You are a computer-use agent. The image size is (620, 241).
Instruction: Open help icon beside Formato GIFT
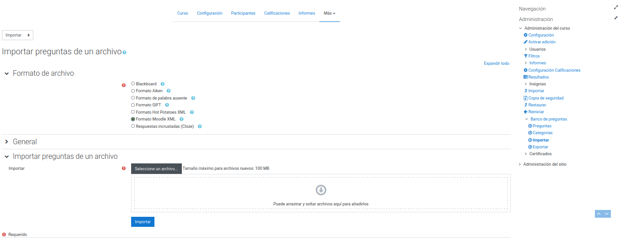click(x=167, y=105)
